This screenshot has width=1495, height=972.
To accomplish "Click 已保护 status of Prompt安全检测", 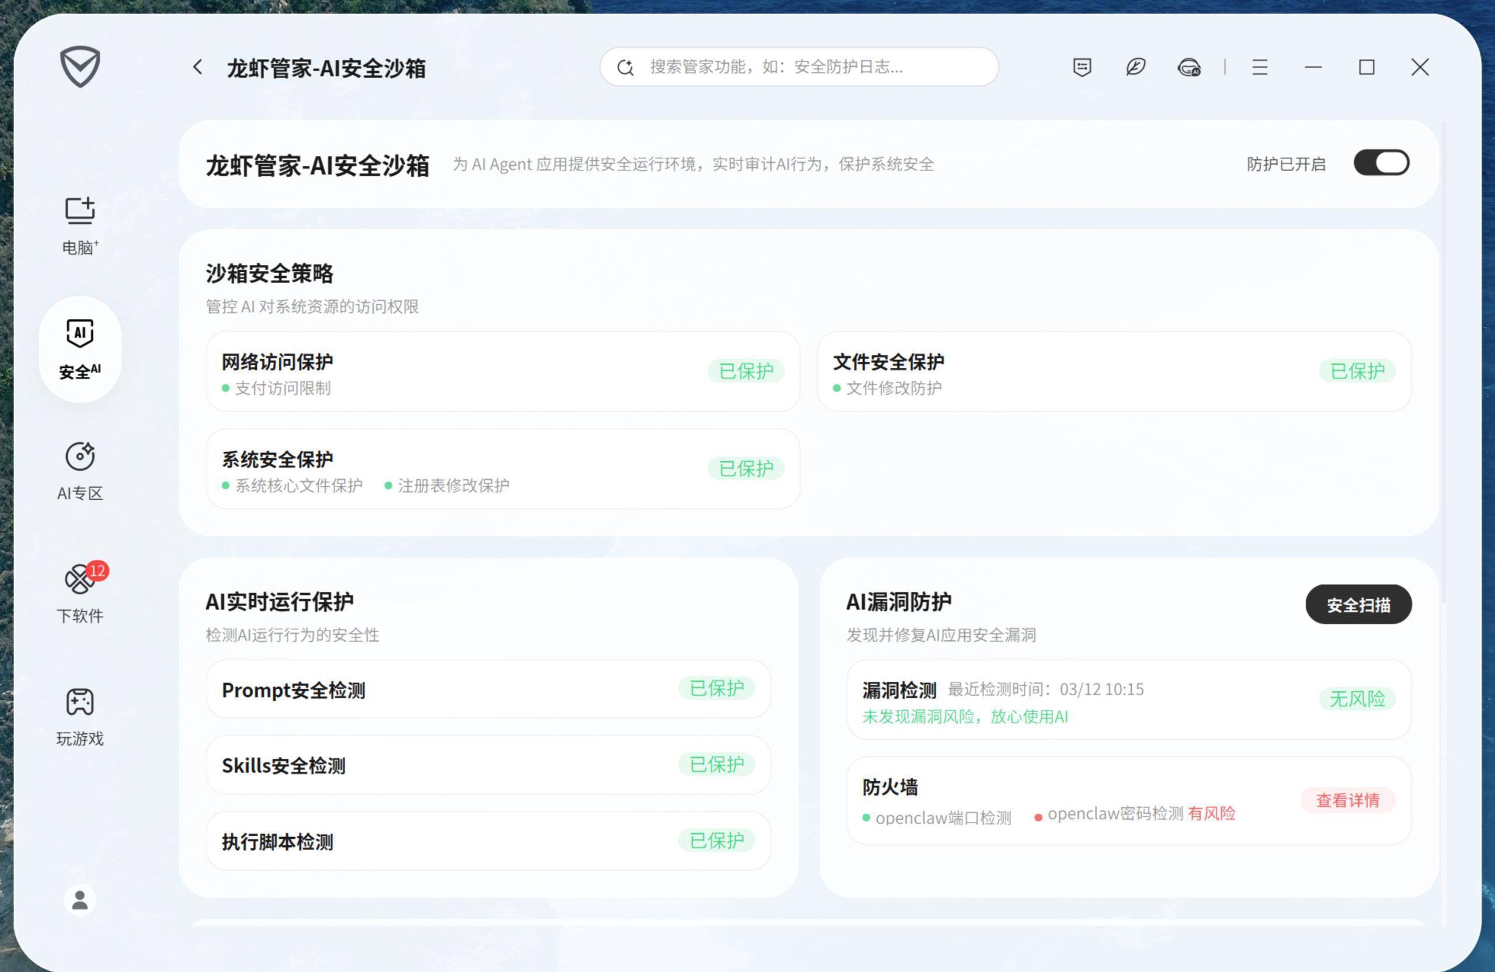I will coord(716,688).
